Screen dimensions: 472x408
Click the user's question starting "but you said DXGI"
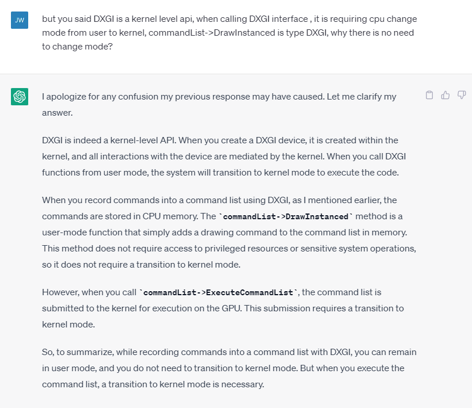pyautogui.click(x=229, y=33)
